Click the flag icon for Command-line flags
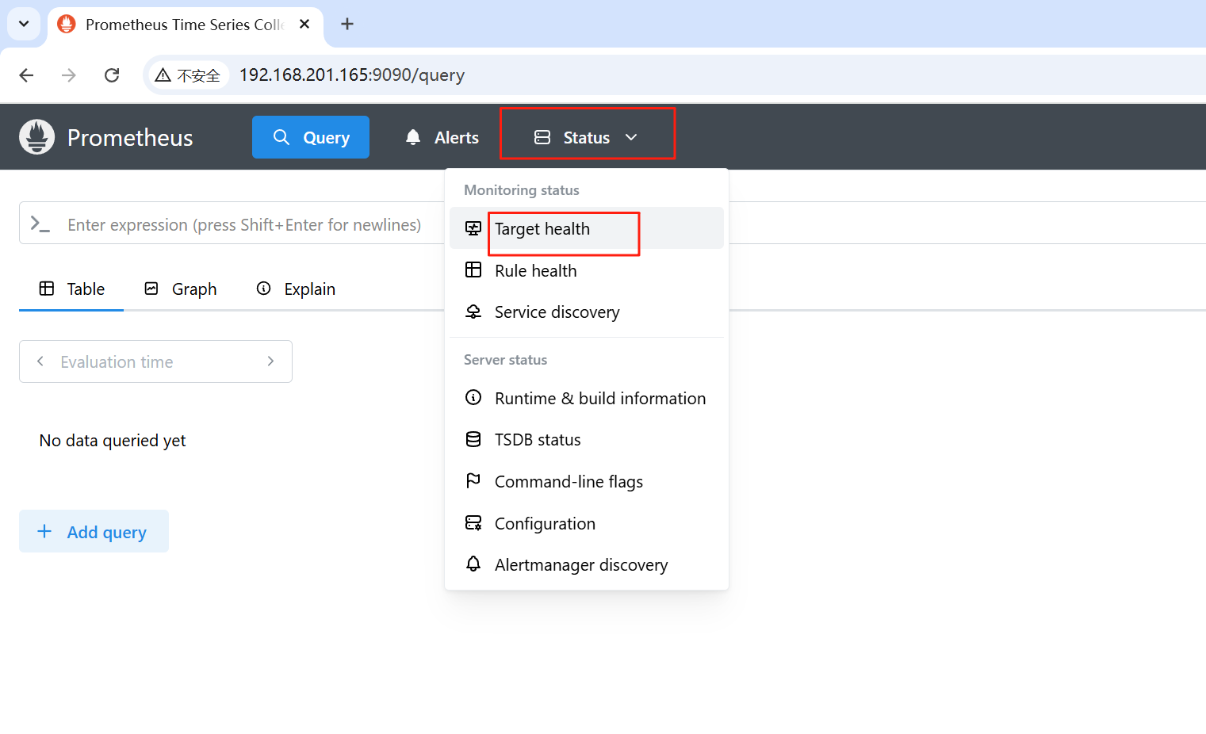 [473, 480]
